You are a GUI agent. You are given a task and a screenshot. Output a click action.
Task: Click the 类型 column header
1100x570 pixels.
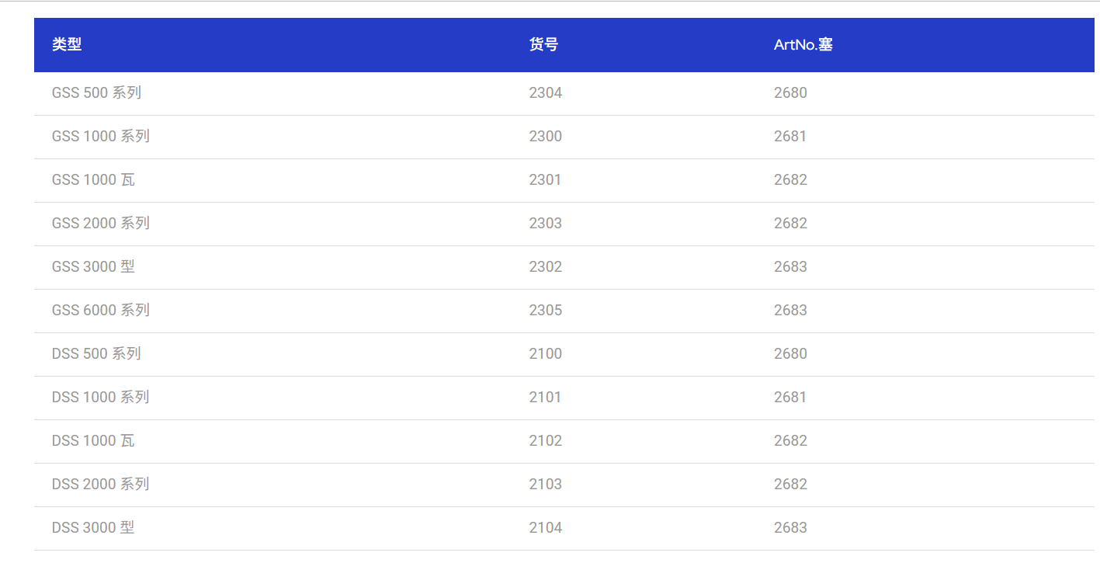click(67, 45)
